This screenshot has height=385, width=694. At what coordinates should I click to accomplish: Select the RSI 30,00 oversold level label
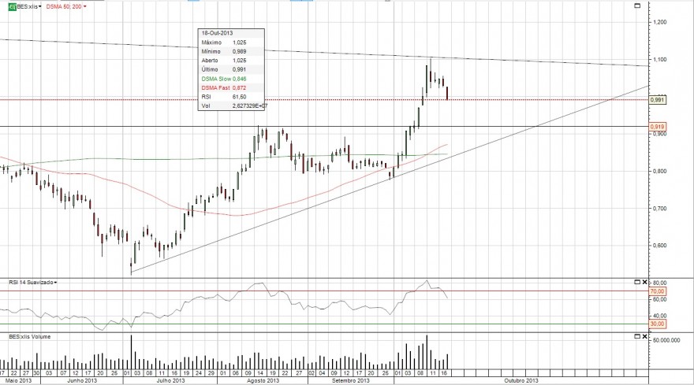(x=657, y=324)
